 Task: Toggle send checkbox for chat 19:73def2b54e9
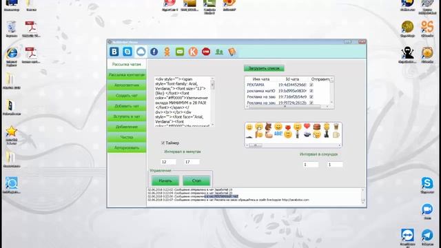pos(311,96)
